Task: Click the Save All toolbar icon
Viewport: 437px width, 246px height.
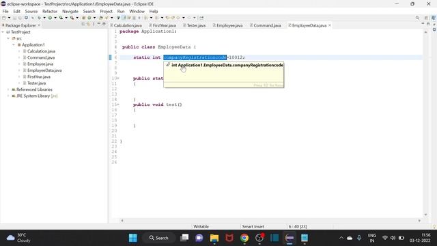Action: click(x=20, y=18)
